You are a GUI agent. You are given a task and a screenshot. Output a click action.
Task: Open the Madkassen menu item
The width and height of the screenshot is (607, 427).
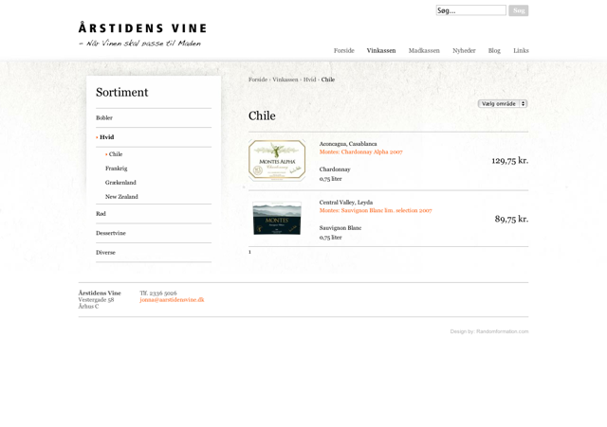(x=424, y=50)
